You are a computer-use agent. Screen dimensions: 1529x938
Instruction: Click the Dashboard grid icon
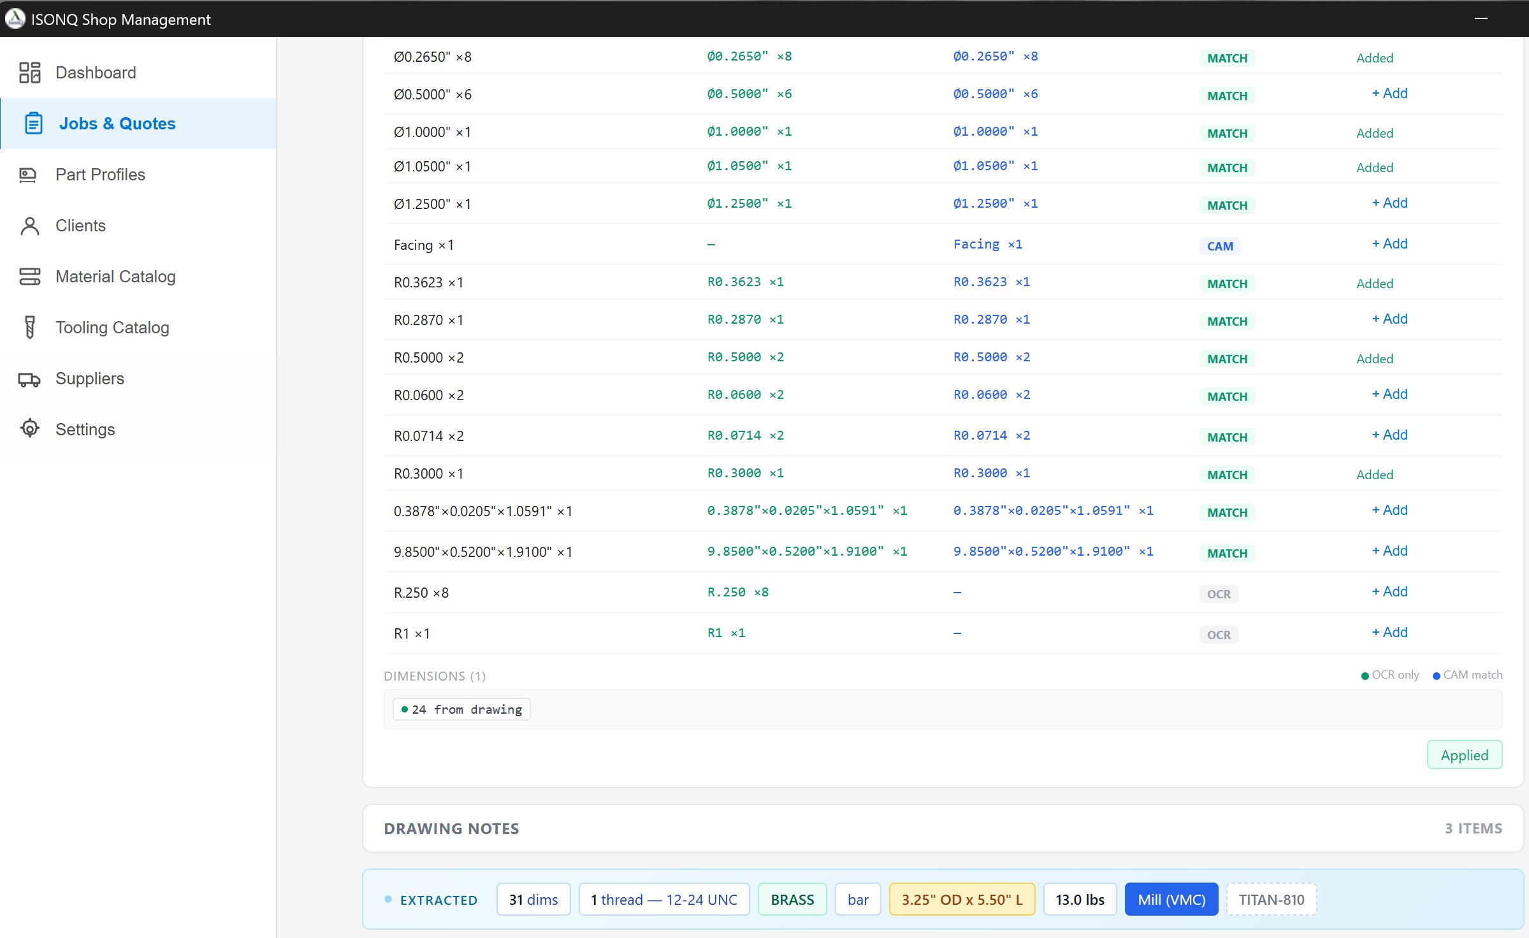point(29,73)
